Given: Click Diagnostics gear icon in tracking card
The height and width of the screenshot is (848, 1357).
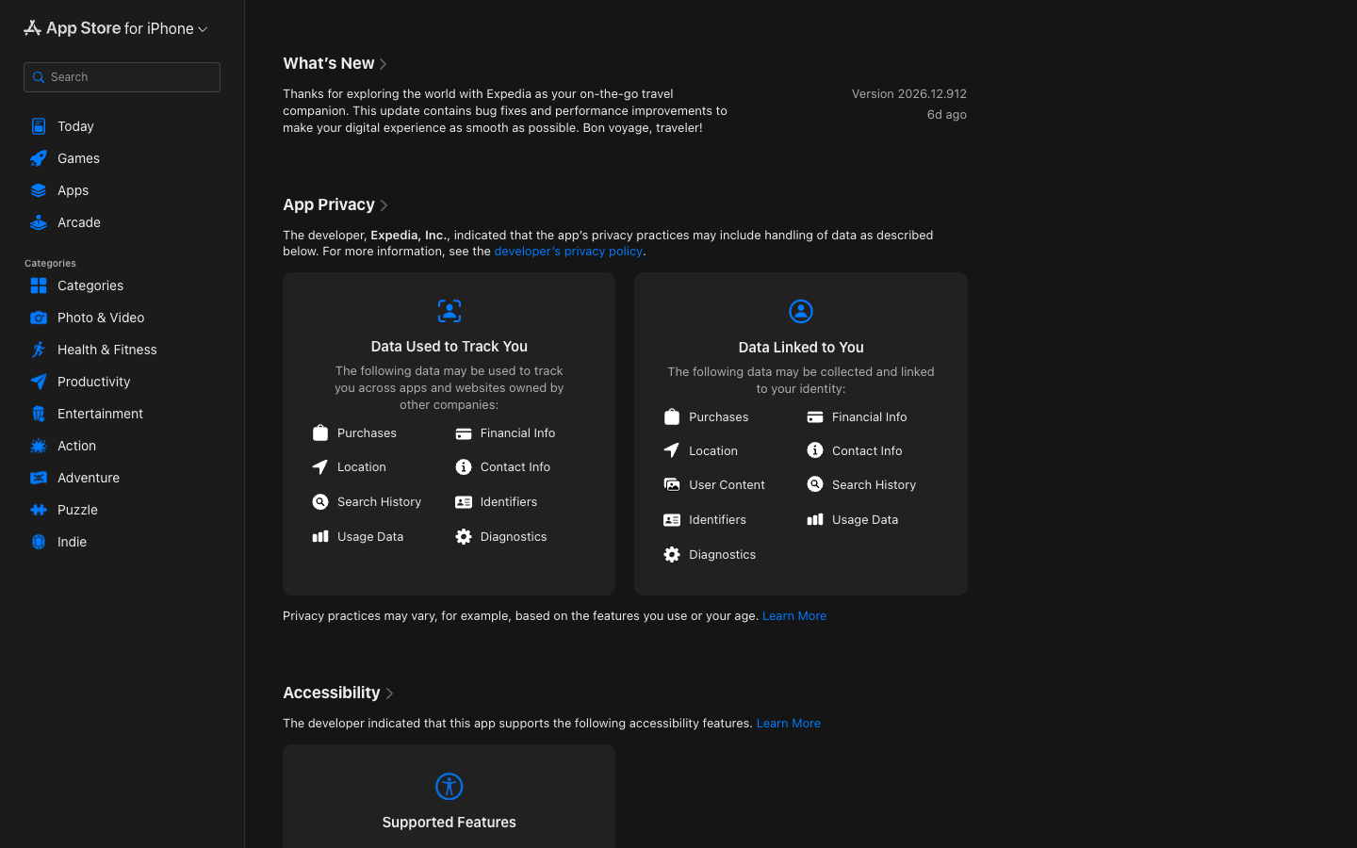Looking at the screenshot, I should [464, 537].
